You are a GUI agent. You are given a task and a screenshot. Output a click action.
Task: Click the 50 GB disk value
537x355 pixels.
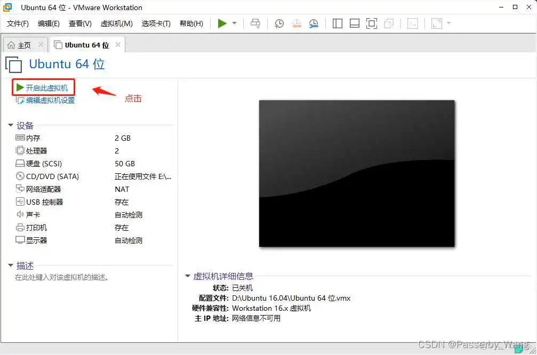[125, 164]
